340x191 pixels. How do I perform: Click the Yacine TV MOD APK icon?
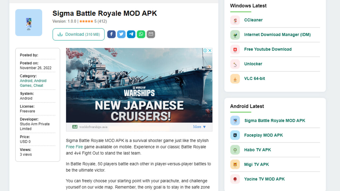235,179
